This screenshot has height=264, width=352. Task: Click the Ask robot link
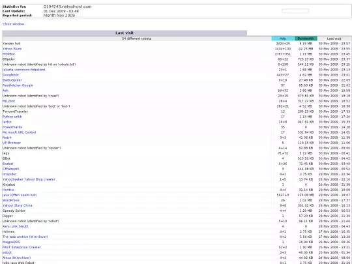pos(5,91)
